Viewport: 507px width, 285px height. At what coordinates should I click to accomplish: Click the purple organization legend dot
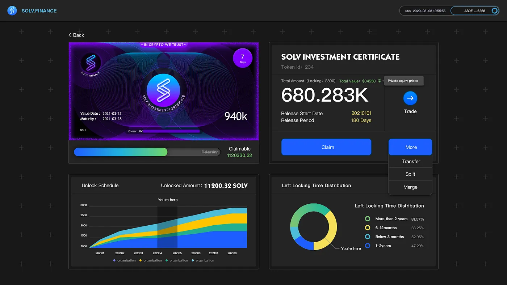click(x=115, y=260)
